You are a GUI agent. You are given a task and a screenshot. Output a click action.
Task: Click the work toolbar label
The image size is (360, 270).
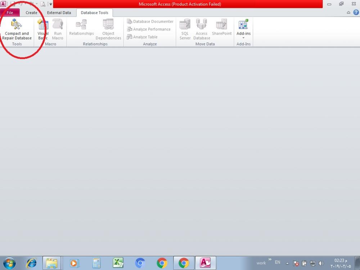point(261,263)
